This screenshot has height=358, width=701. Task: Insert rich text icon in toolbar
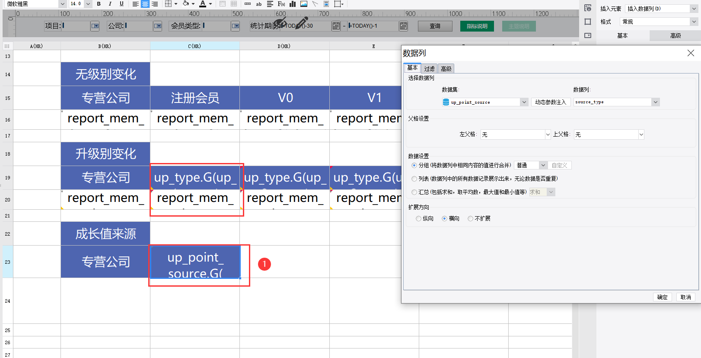point(270,4)
